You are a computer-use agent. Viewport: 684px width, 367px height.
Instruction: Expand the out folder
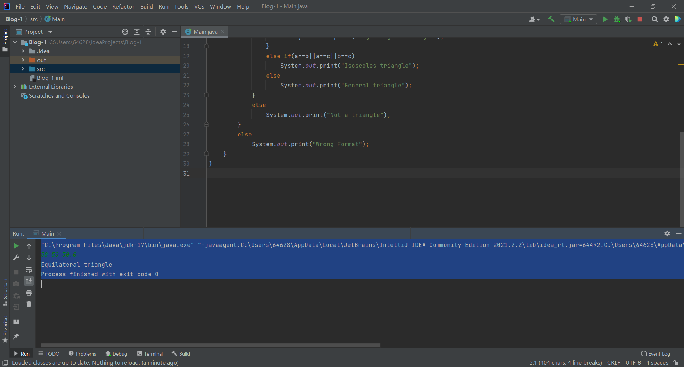pos(23,60)
